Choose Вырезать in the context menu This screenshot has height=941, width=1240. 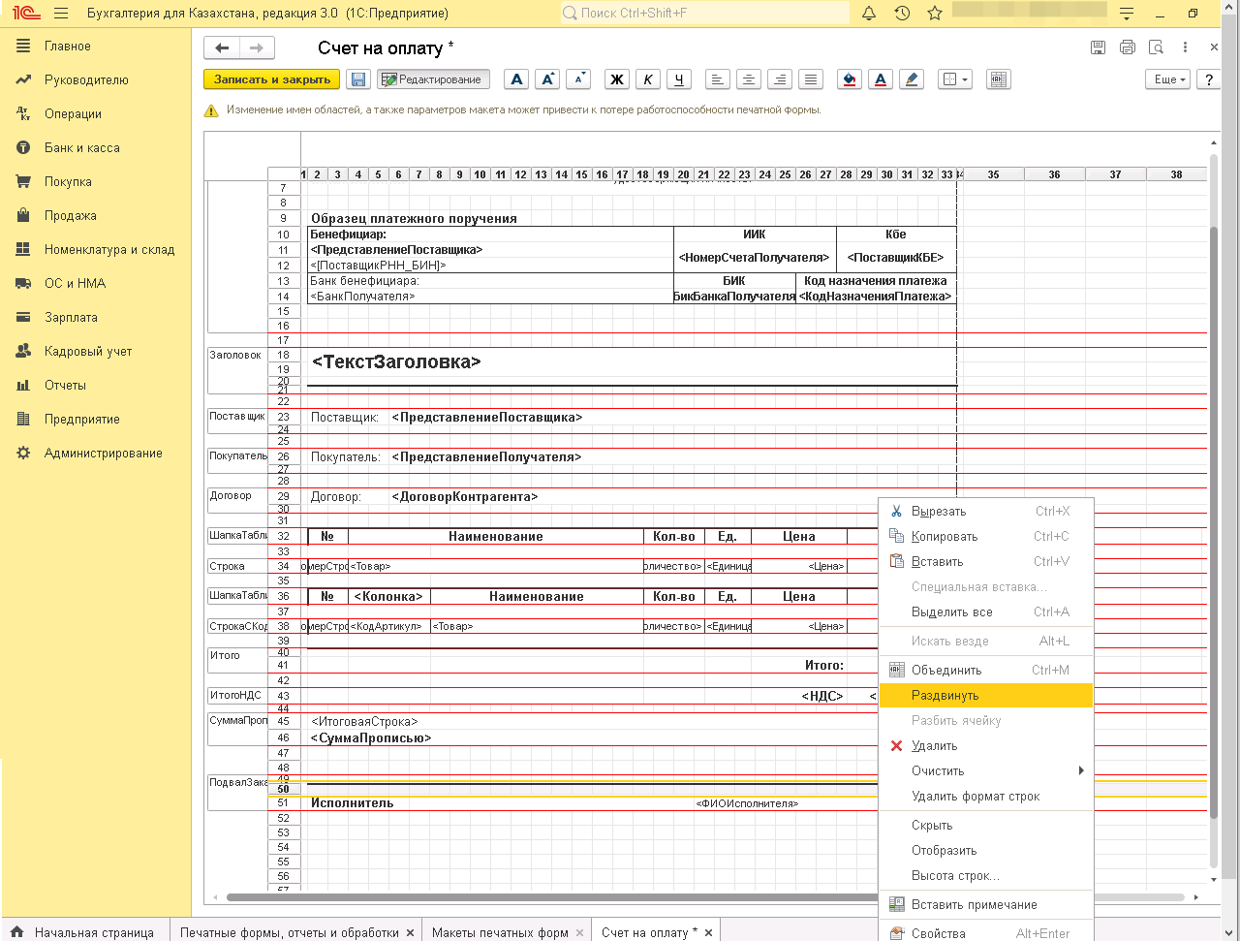[x=986, y=511]
